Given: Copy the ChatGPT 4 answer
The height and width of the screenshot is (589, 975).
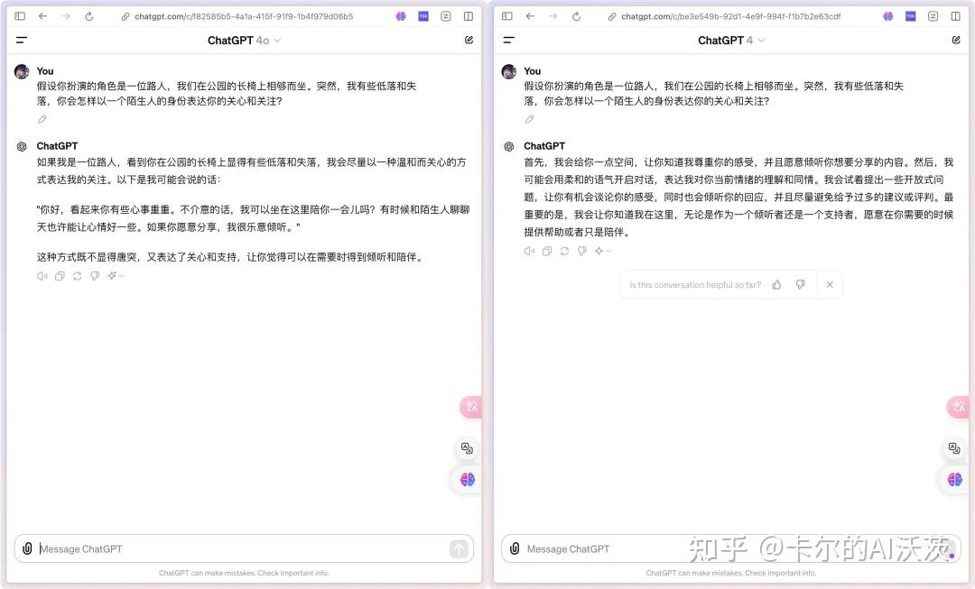Looking at the screenshot, I should (545, 251).
